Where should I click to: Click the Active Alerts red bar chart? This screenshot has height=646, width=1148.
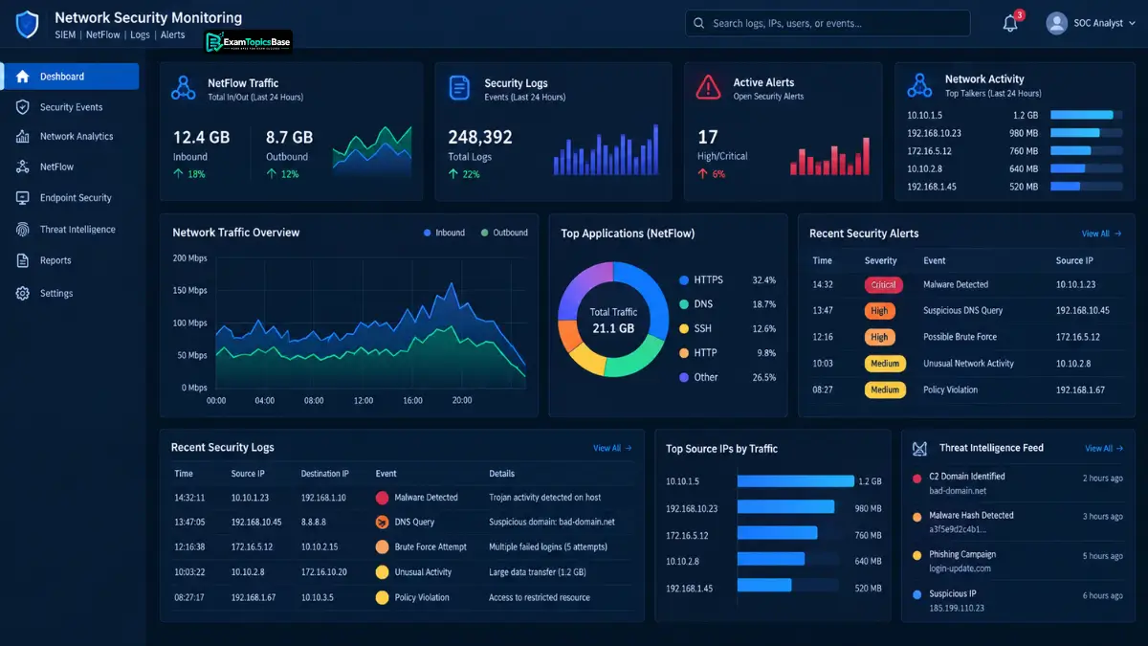coord(830,157)
